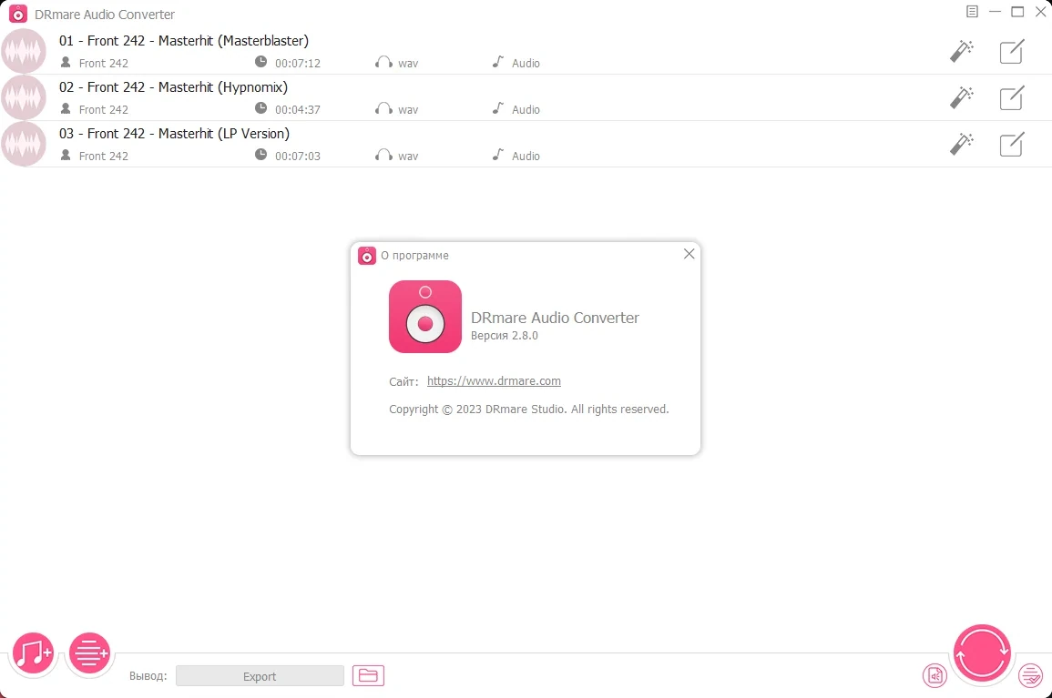This screenshot has width=1052, height=698.
Task: Click the Версия 2.8.0 text
Action: (505, 335)
